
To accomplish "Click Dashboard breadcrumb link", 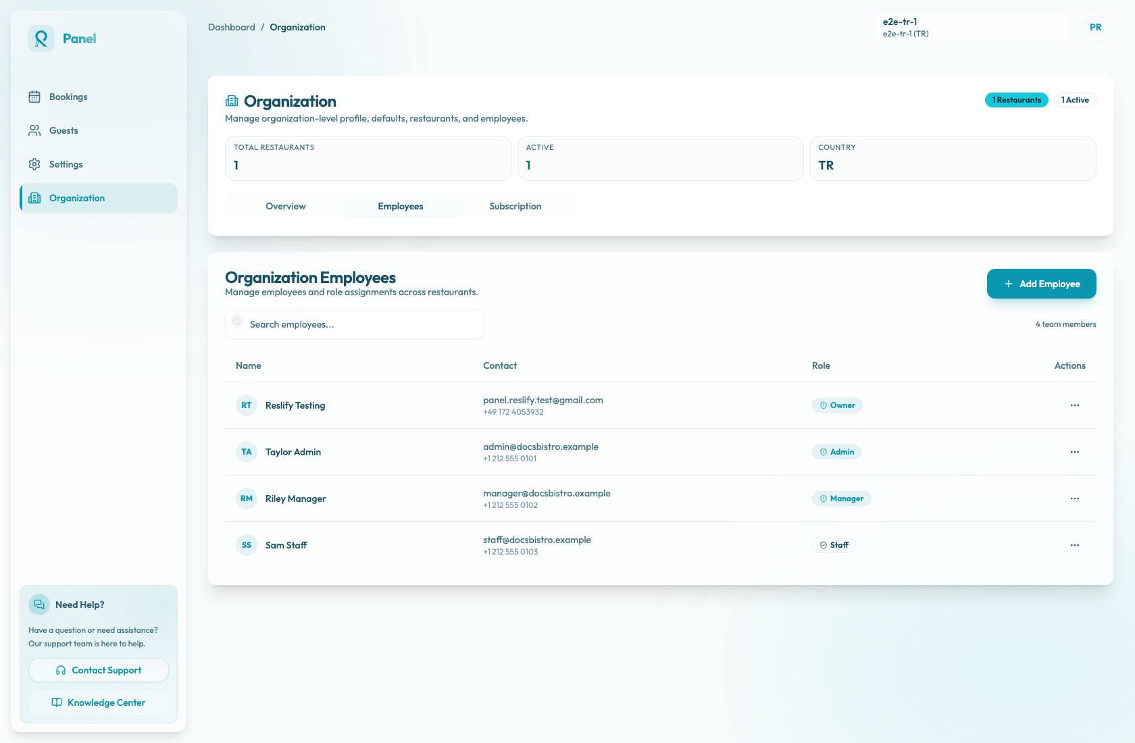I will (x=232, y=27).
